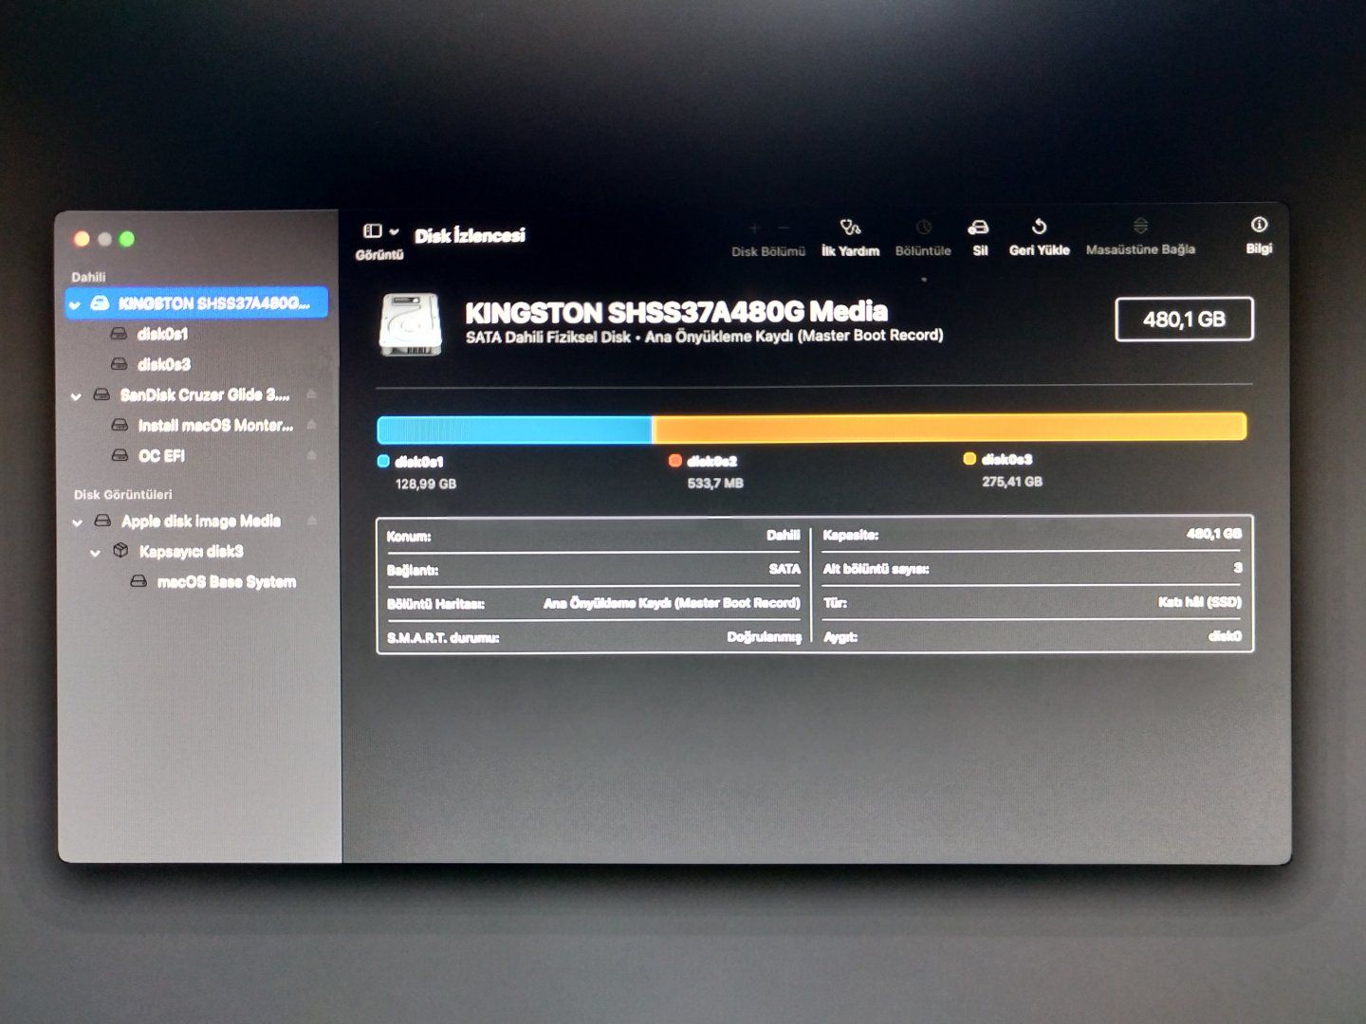
Task: Click the yellow disk0s3 legend swatch
Action: click(x=969, y=459)
